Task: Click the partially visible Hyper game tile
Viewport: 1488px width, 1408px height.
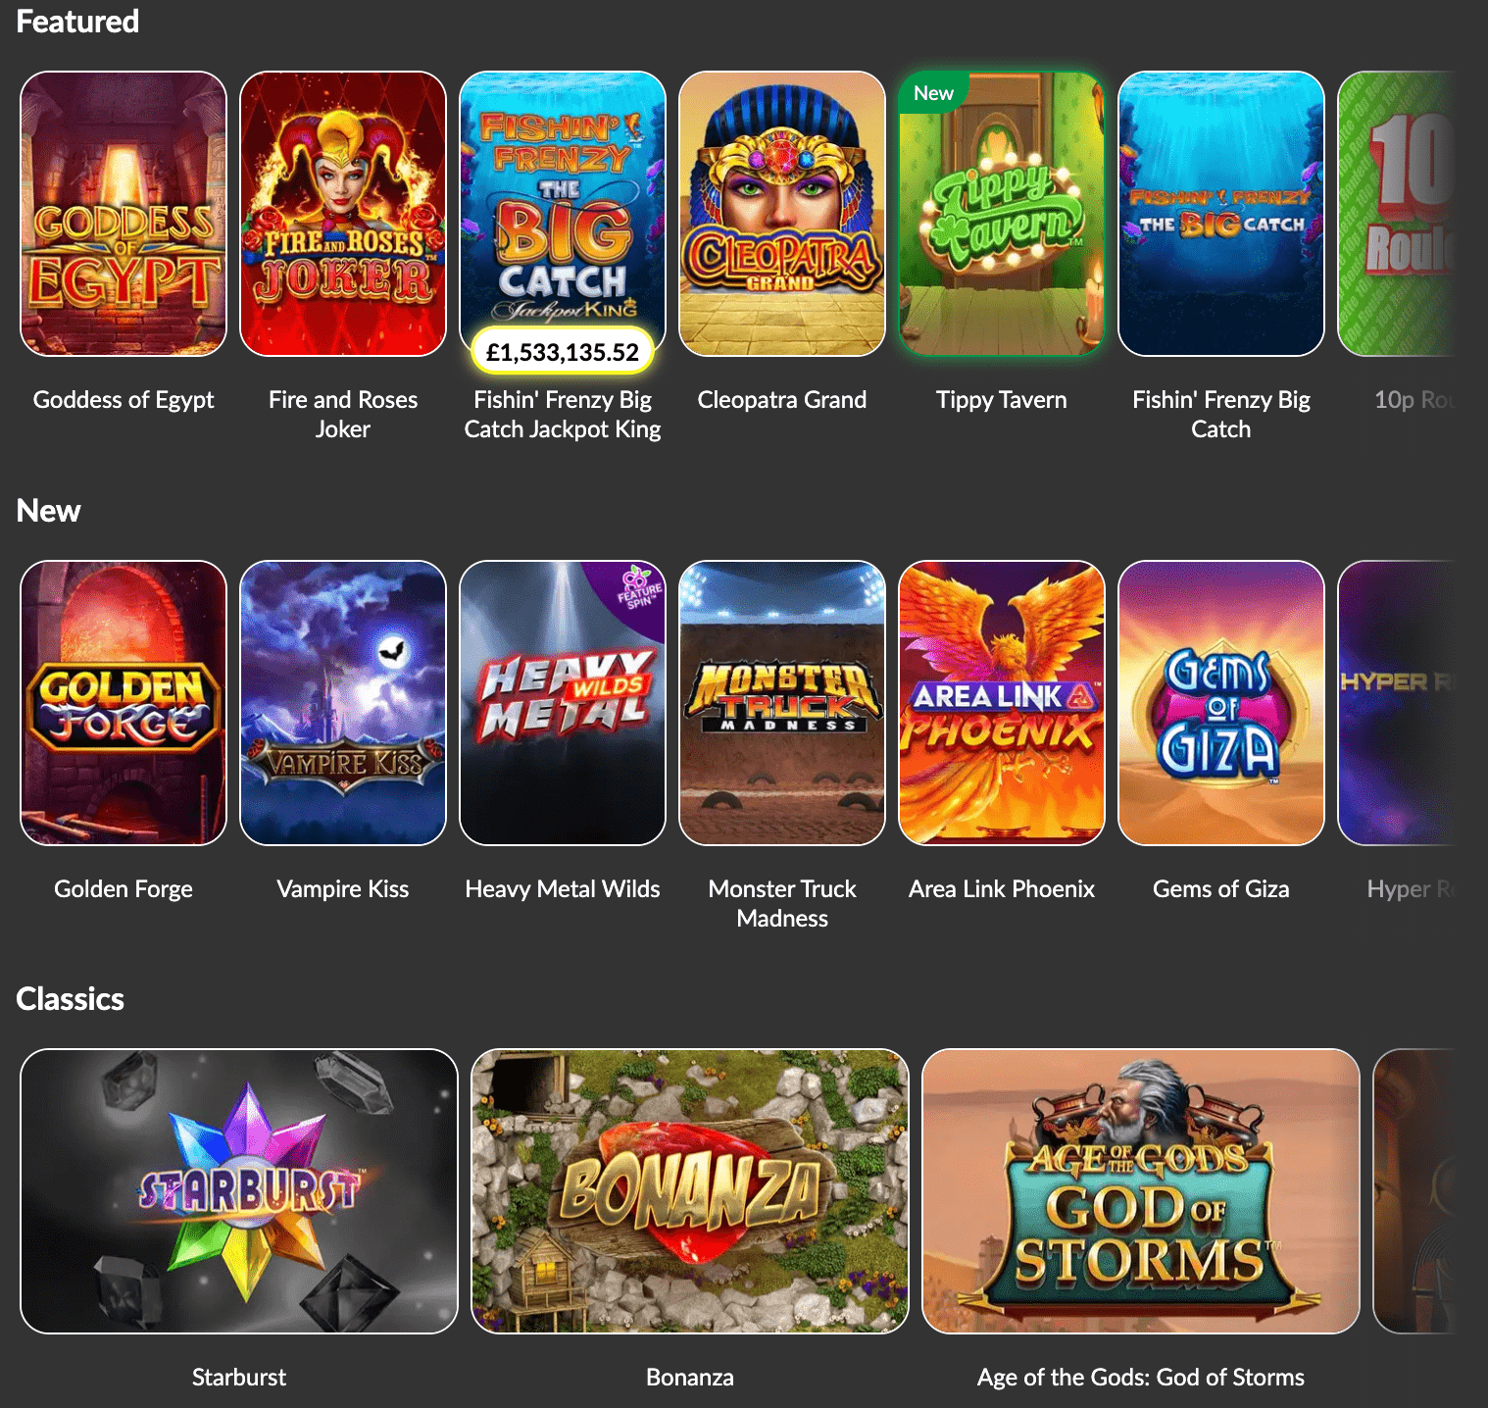Action: (x=1396, y=703)
